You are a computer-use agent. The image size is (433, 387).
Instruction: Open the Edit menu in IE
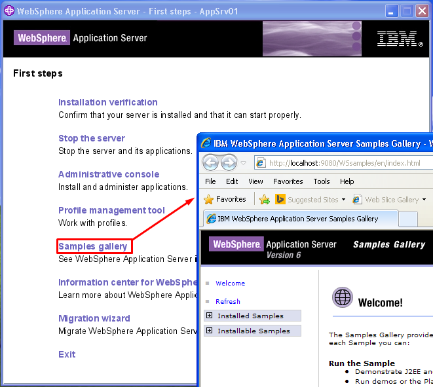[232, 181]
